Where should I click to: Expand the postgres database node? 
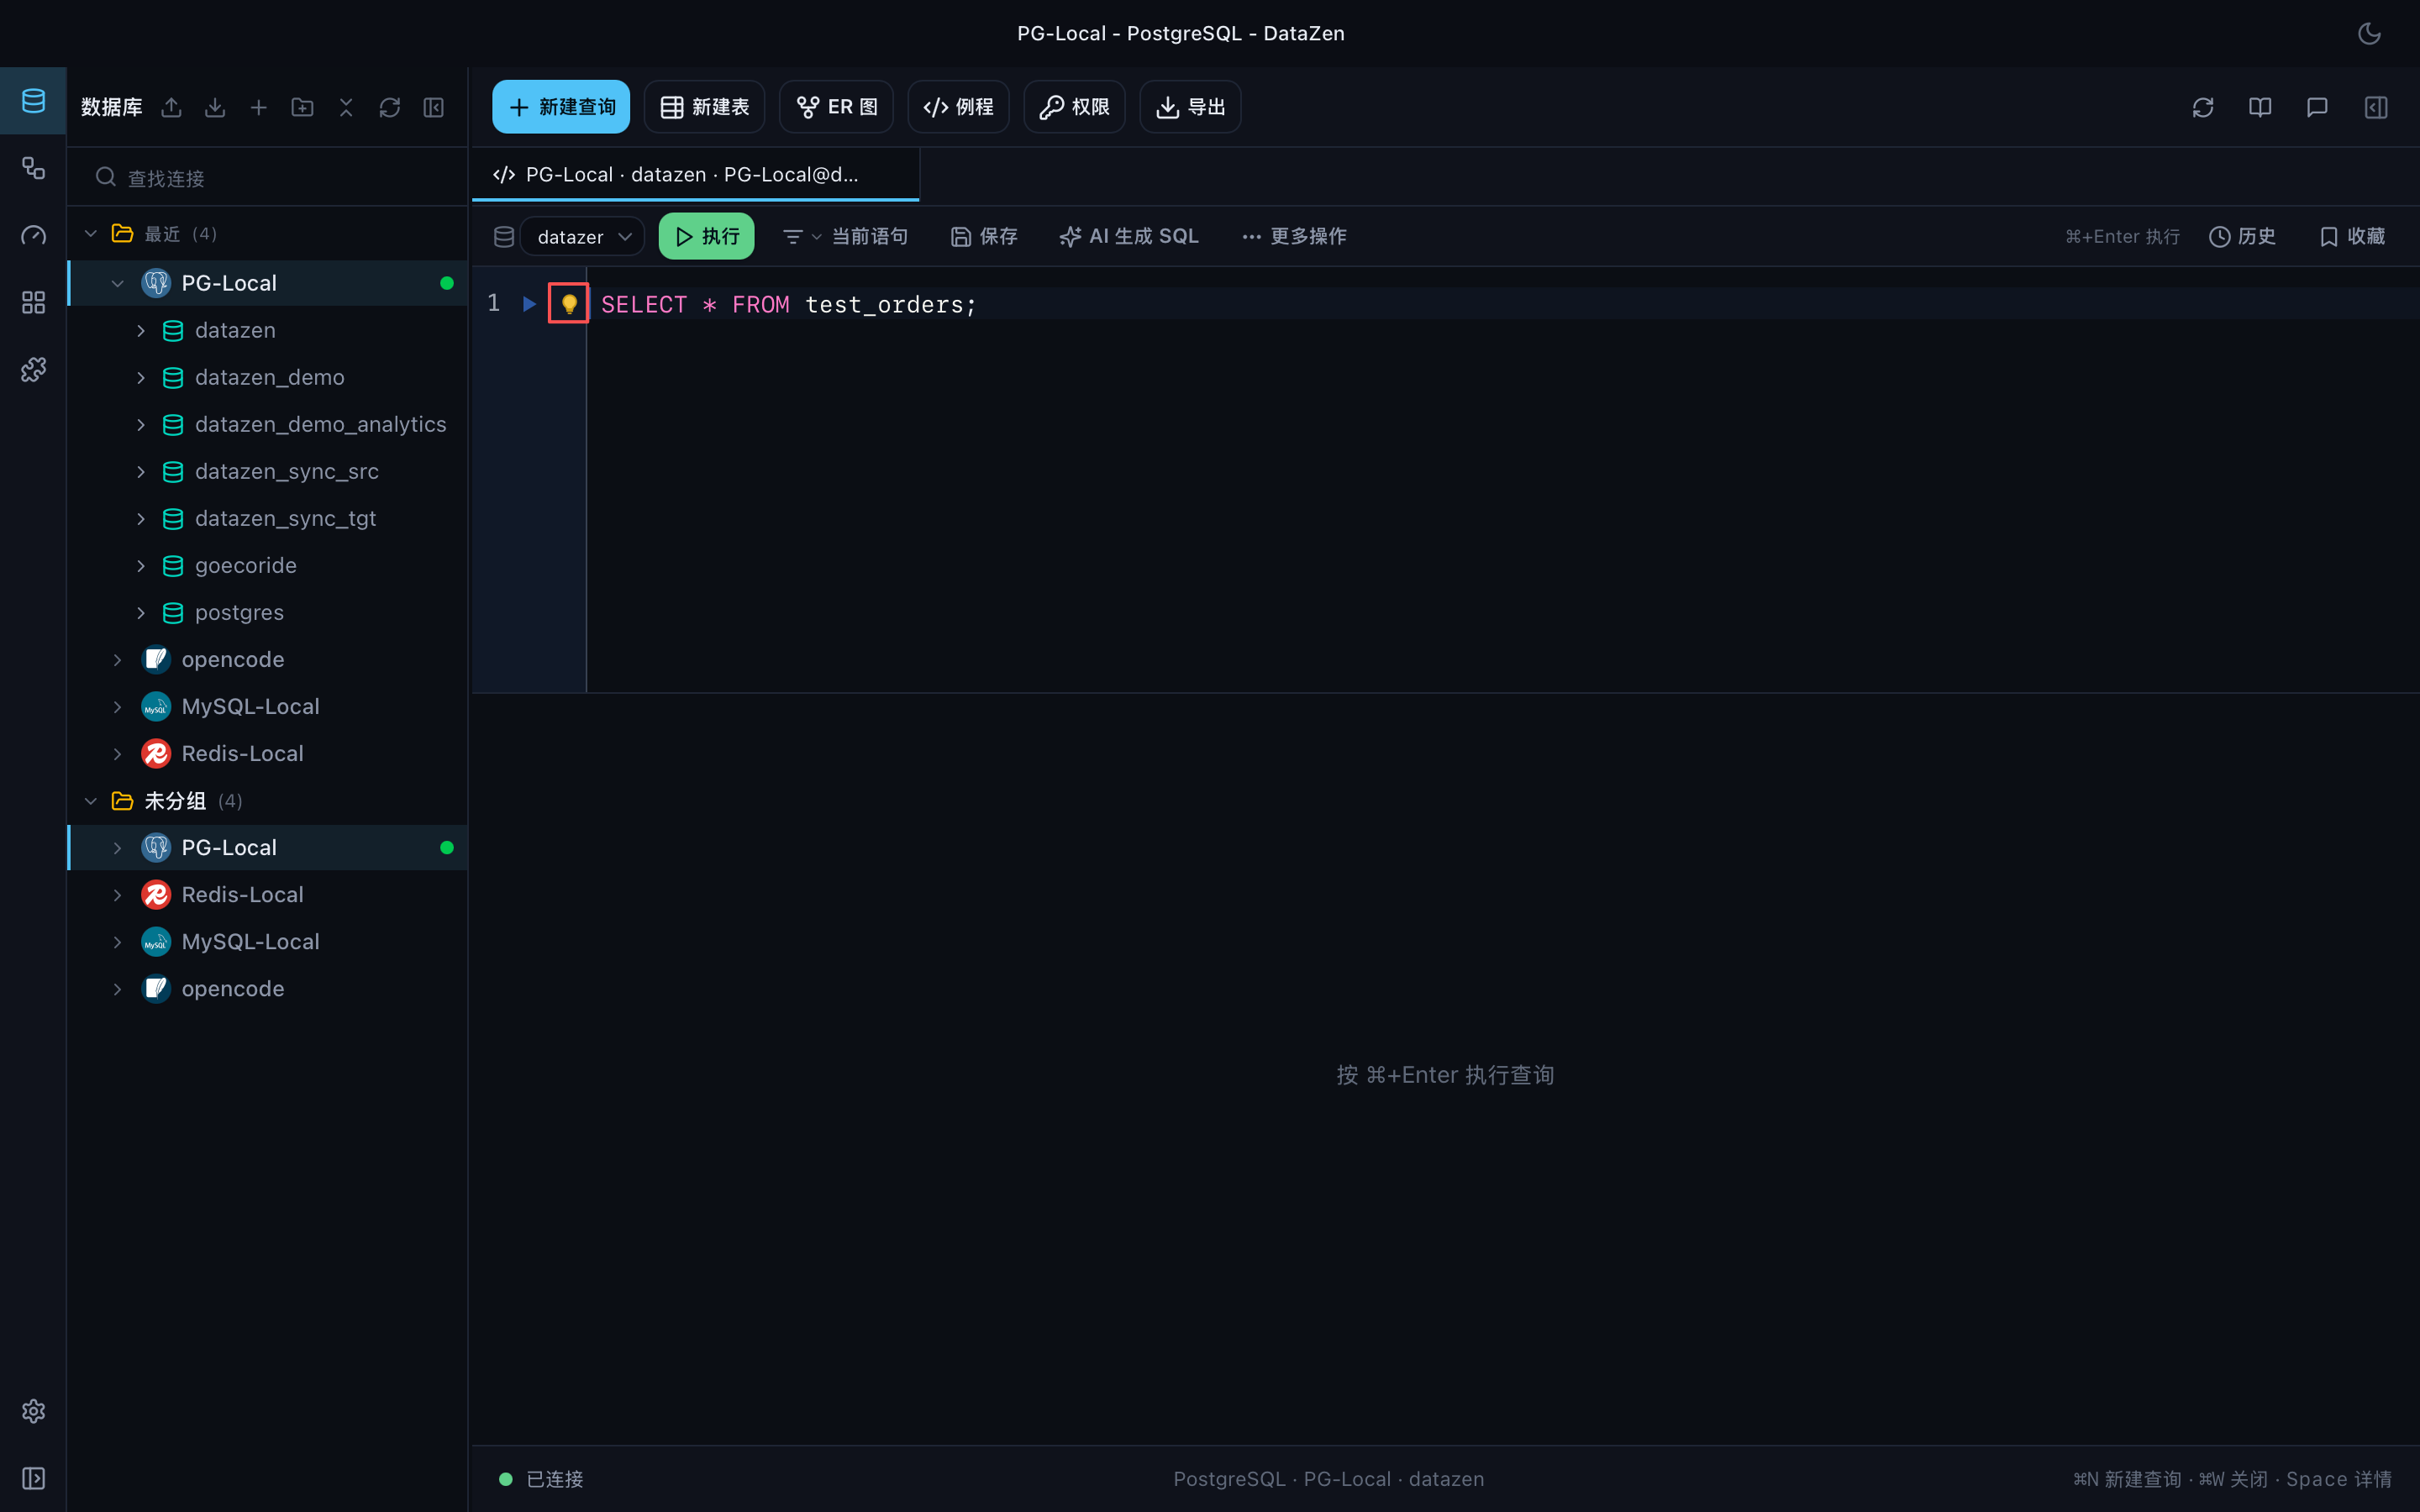coord(141,612)
